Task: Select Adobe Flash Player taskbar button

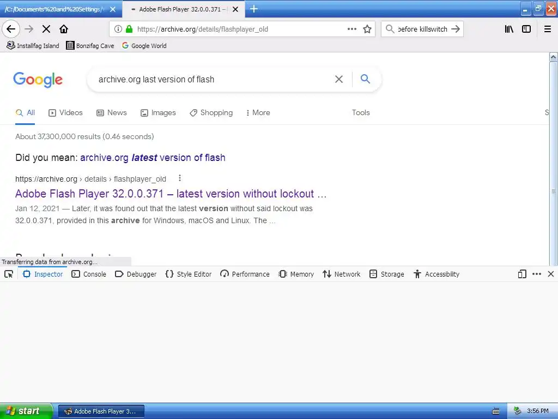Action: tap(101, 411)
